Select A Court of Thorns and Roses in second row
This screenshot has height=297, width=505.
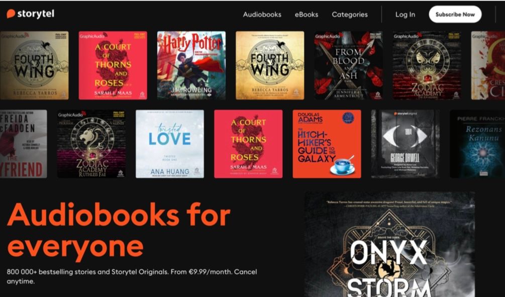[x=248, y=144]
